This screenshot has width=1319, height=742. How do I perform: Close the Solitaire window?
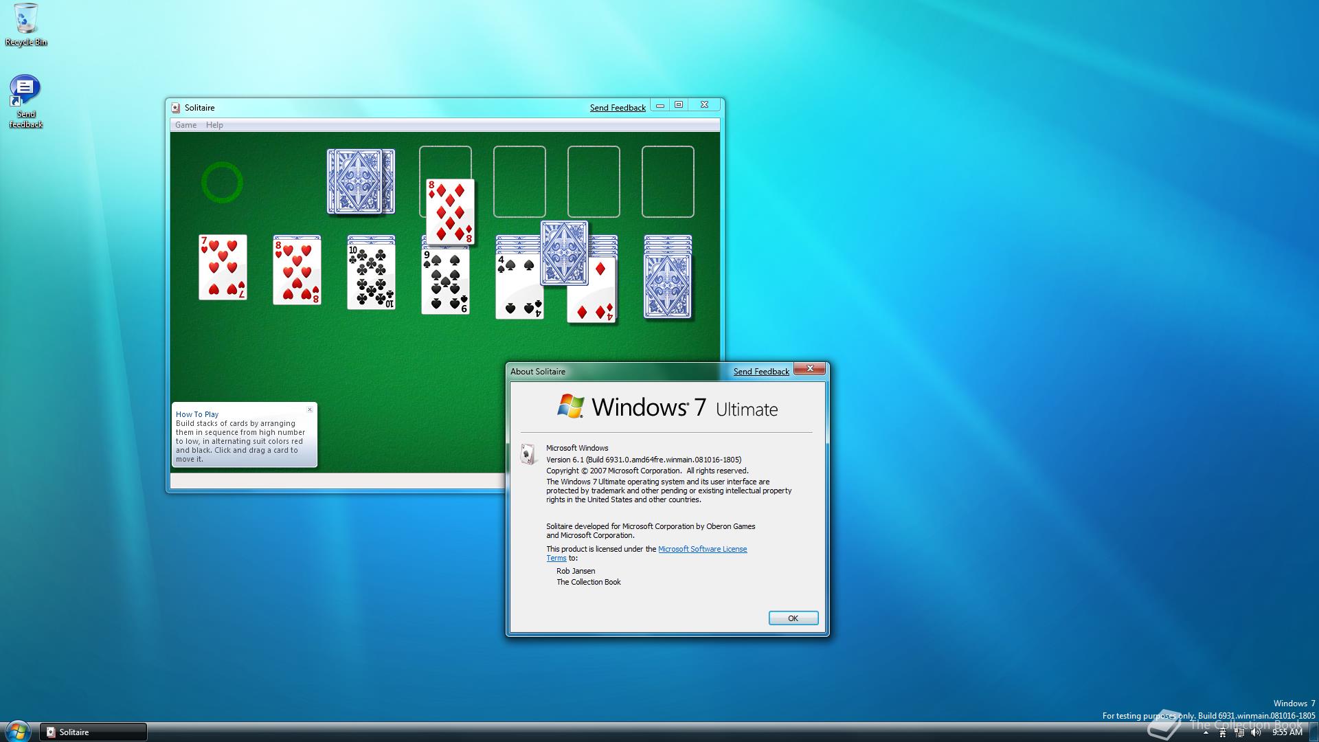point(704,105)
